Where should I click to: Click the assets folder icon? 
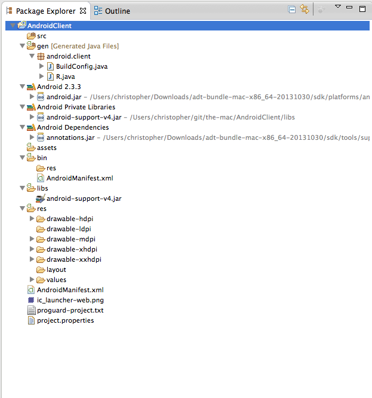click(x=31, y=147)
